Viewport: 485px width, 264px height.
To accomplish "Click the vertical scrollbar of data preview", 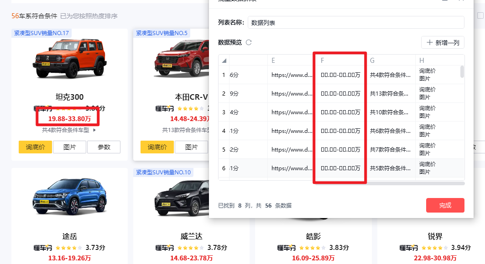I will [462, 71].
